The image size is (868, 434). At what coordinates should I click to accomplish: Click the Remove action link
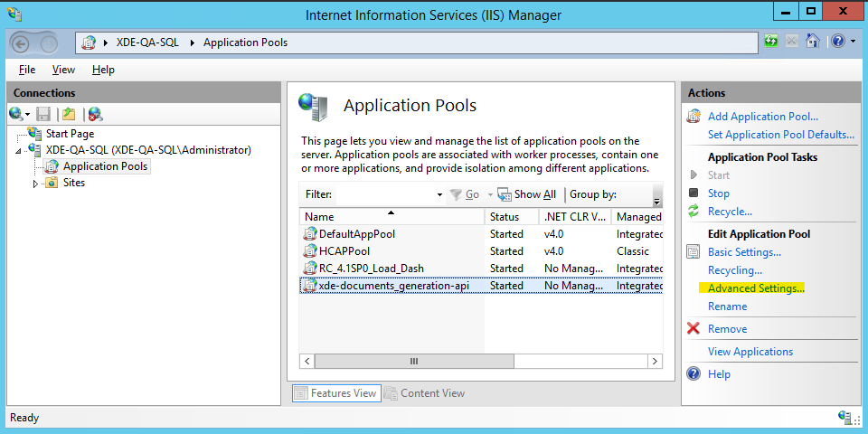(727, 329)
